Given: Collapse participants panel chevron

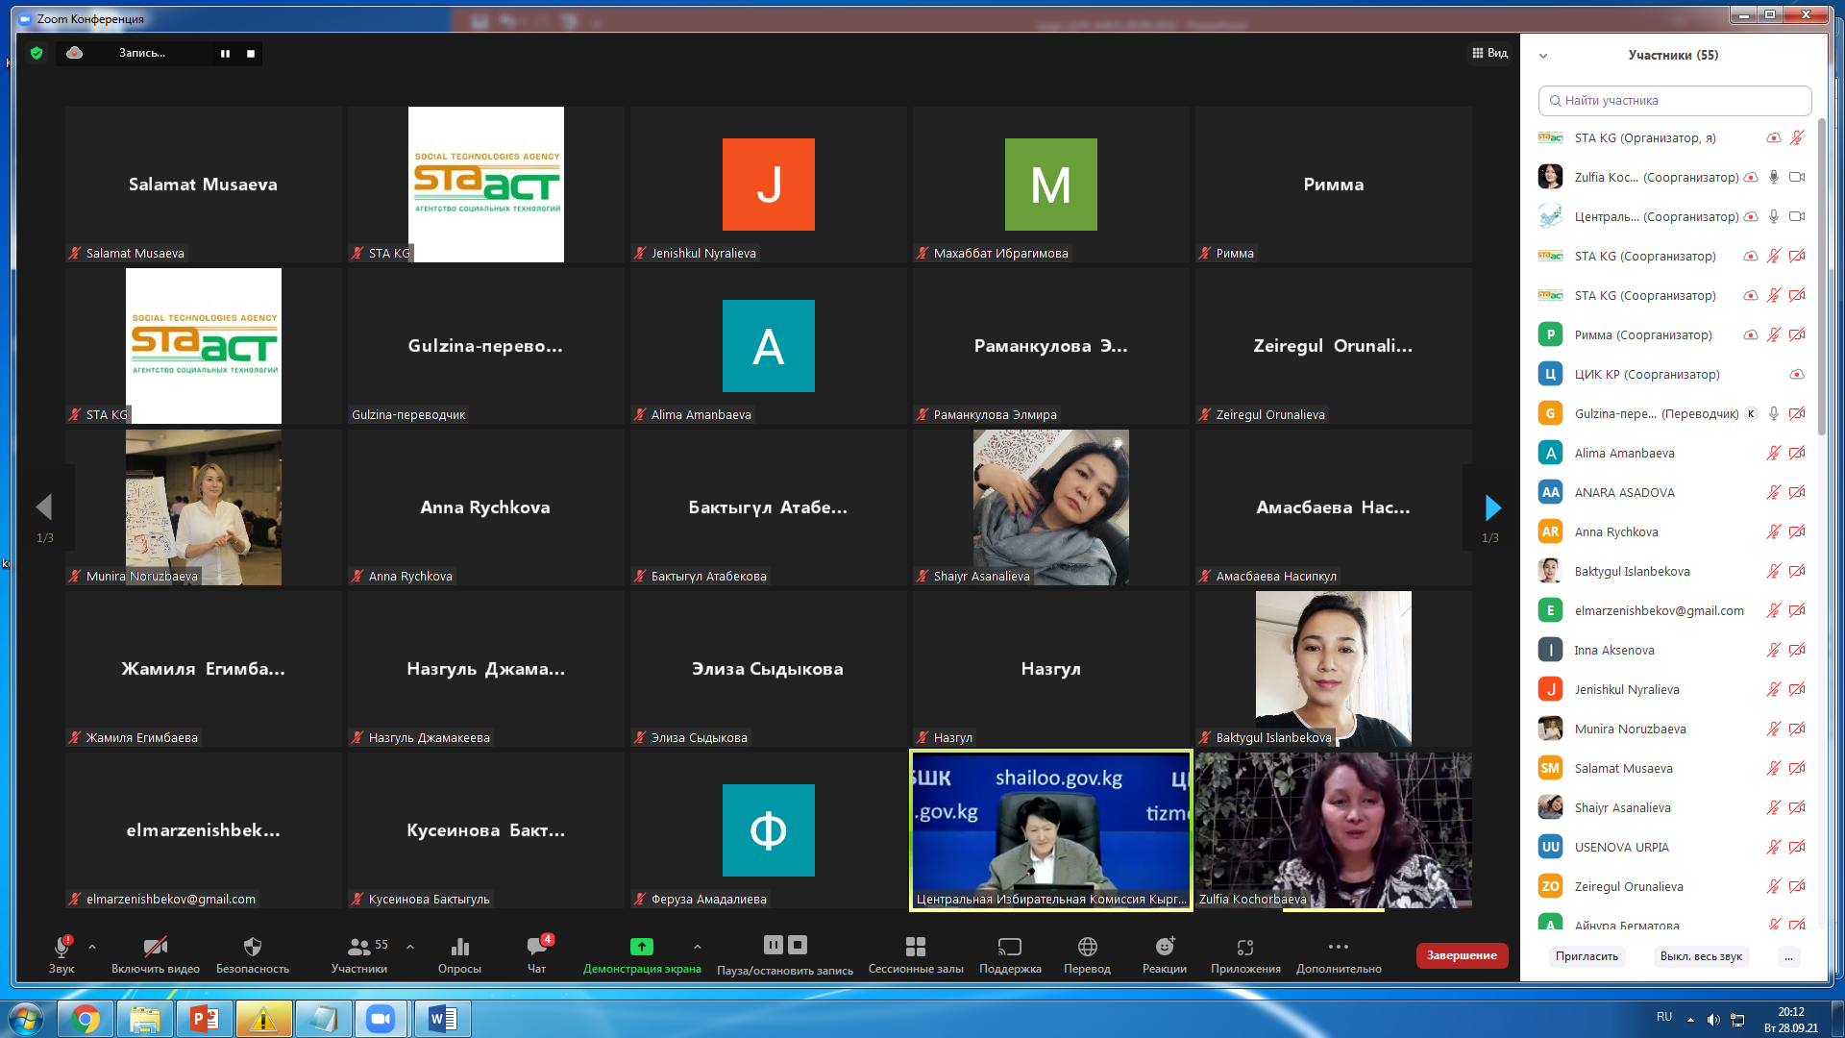Looking at the screenshot, I should (x=1543, y=56).
